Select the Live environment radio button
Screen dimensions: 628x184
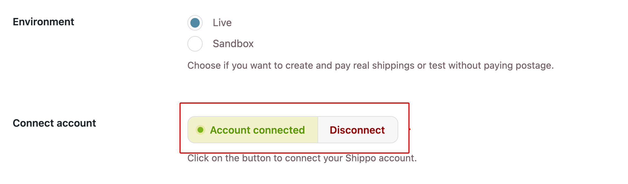click(x=195, y=23)
